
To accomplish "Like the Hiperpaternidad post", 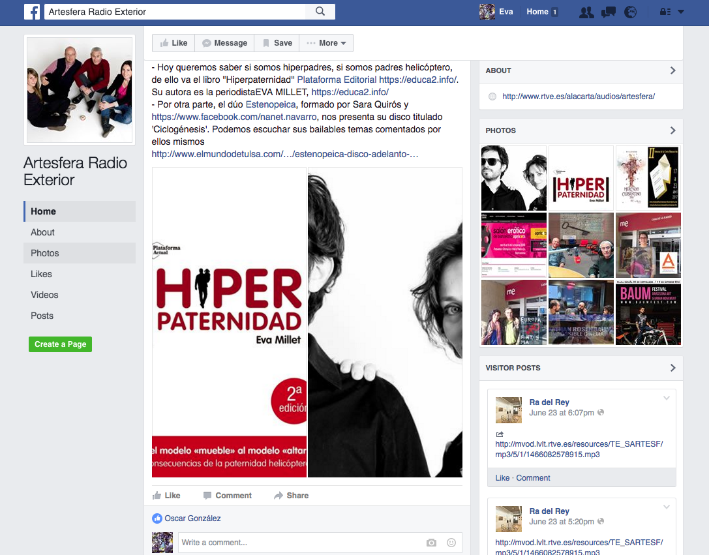I will point(166,496).
